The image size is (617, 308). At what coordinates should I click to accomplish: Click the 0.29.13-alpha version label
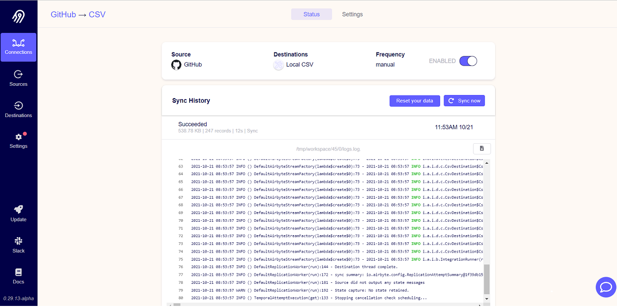point(18,298)
